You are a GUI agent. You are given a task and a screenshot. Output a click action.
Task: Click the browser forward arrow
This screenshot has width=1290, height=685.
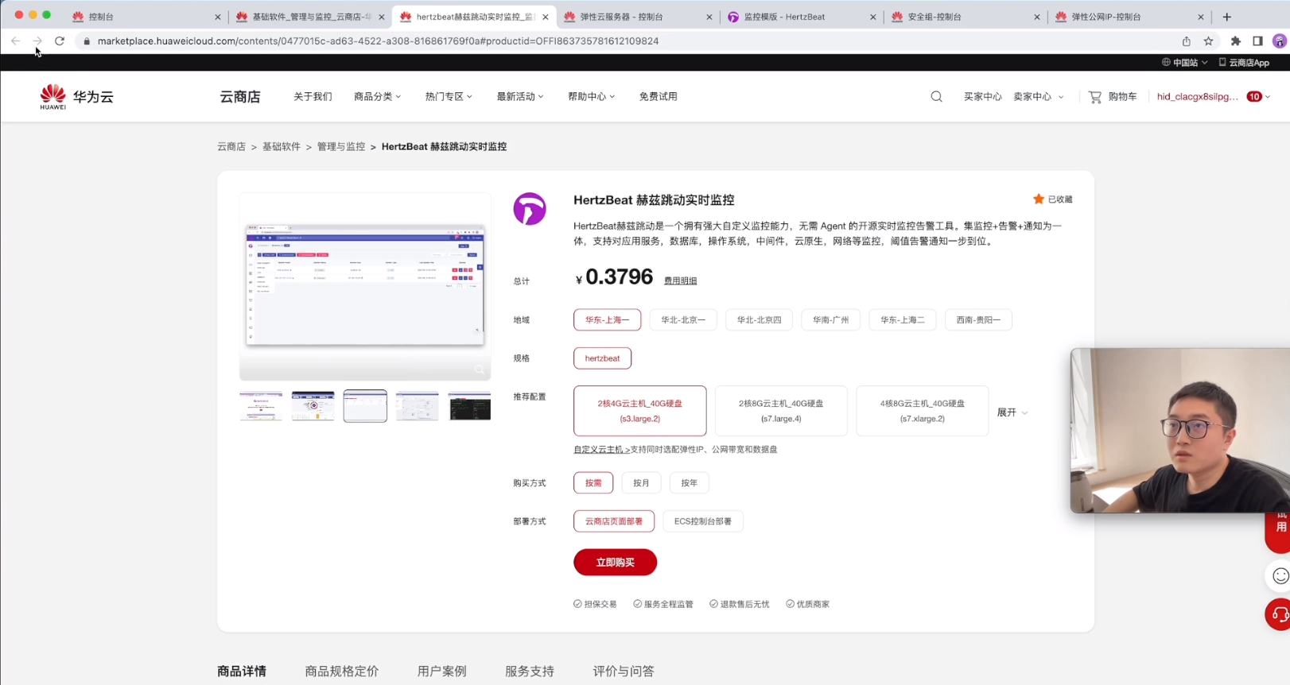coord(37,41)
